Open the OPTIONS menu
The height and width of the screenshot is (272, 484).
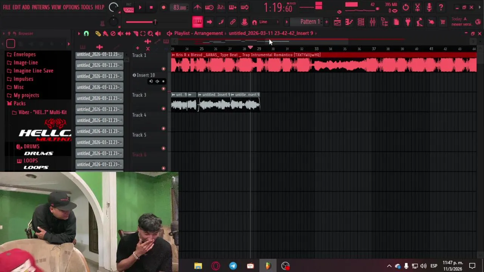71,7
